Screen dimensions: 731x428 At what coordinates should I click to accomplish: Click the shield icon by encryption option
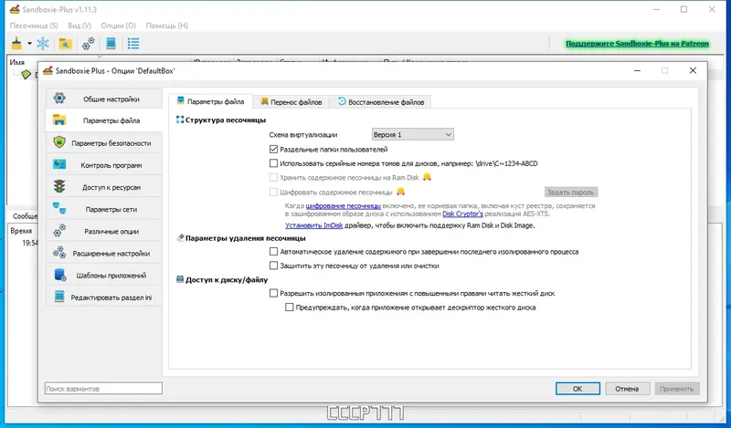[x=400, y=192]
